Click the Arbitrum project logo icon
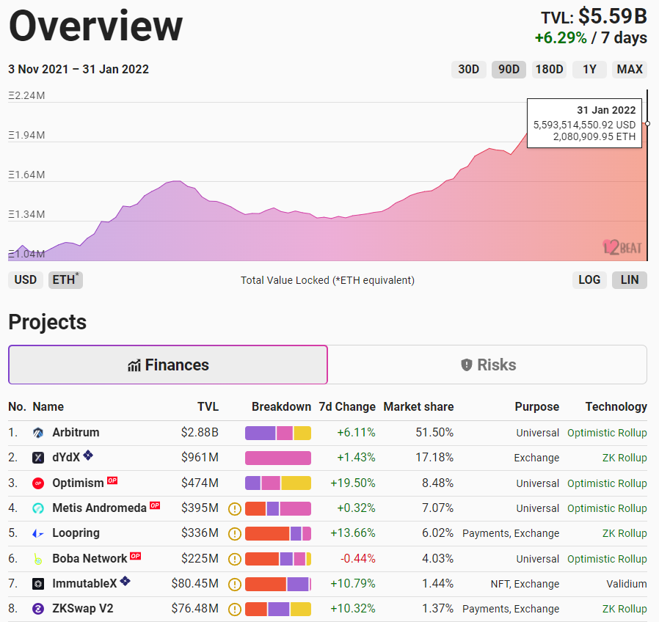Image resolution: width=659 pixels, height=622 pixels. pos(39,433)
